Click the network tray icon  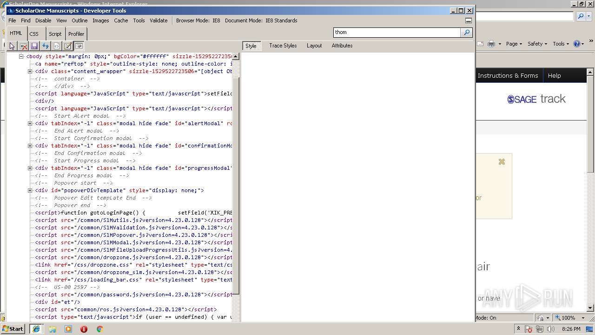tap(540, 329)
